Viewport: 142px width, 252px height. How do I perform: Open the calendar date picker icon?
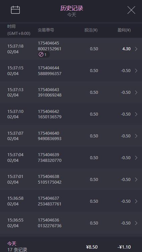coord(15,10)
